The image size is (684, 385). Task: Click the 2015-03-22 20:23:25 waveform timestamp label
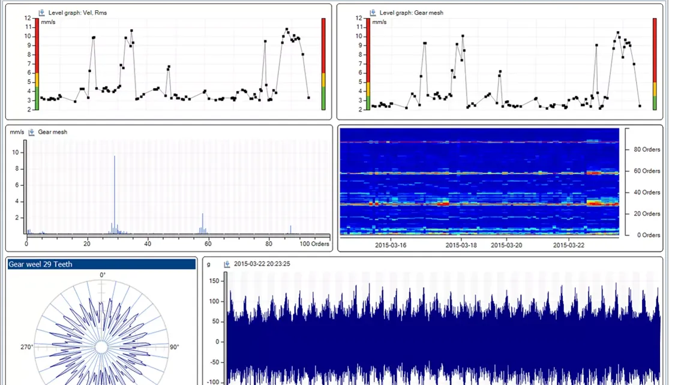click(x=262, y=264)
